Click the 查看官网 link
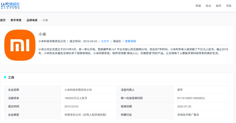Viewport: 236px width, 123px height. pyautogui.click(x=130, y=41)
